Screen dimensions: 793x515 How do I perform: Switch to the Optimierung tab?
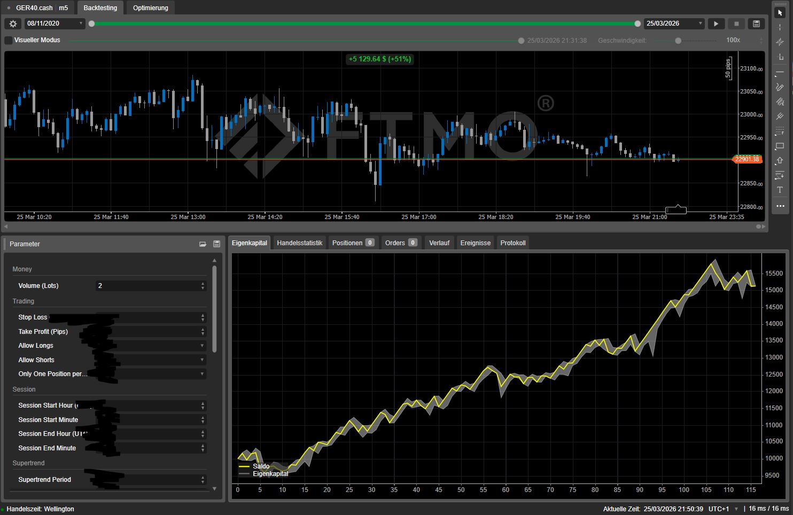[x=150, y=8]
